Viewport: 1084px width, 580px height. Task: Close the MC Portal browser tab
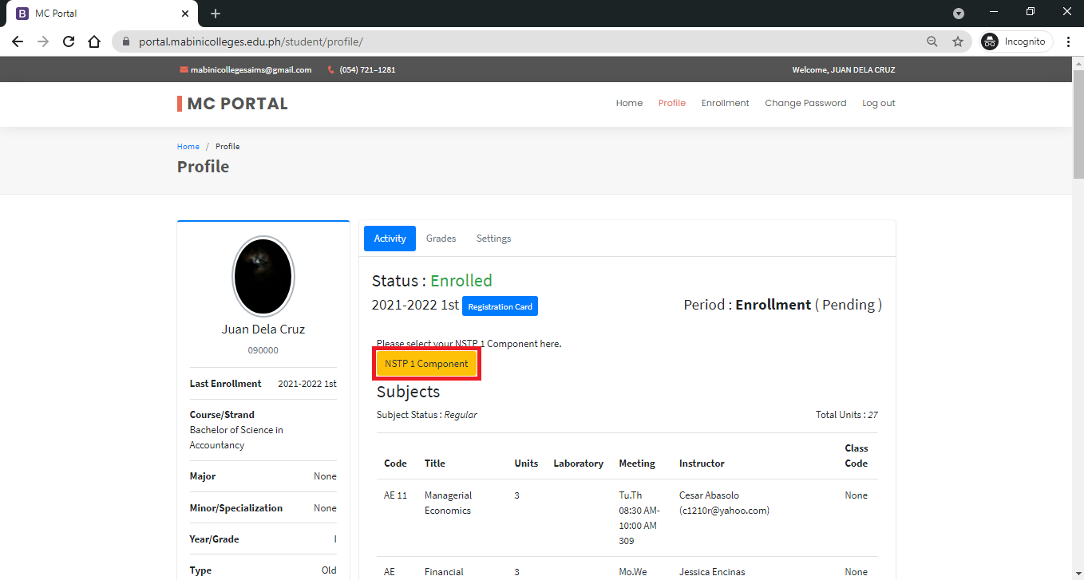pos(185,14)
